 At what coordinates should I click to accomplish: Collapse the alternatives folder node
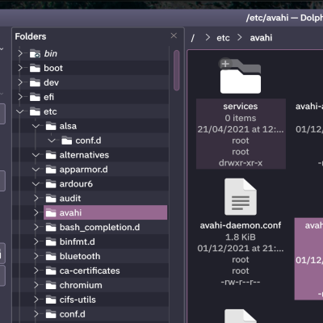(x=36, y=155)
